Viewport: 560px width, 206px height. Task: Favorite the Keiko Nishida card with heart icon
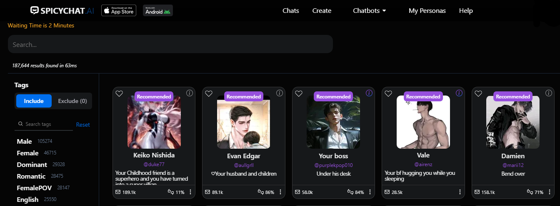click(119, 94)
